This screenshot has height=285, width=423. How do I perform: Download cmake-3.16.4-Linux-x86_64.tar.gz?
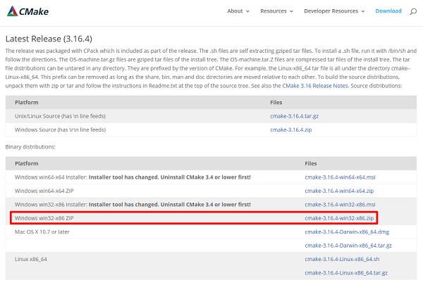tap(346, 273)
